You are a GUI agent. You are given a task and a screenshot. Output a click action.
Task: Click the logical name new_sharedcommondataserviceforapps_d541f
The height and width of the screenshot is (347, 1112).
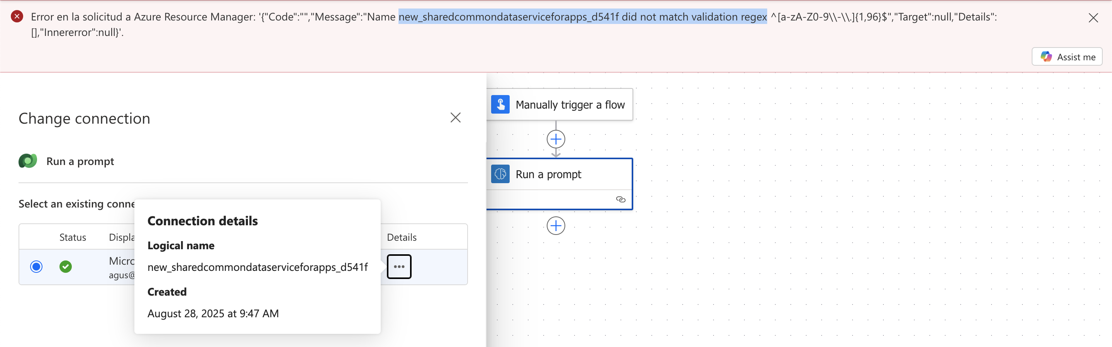258,267
